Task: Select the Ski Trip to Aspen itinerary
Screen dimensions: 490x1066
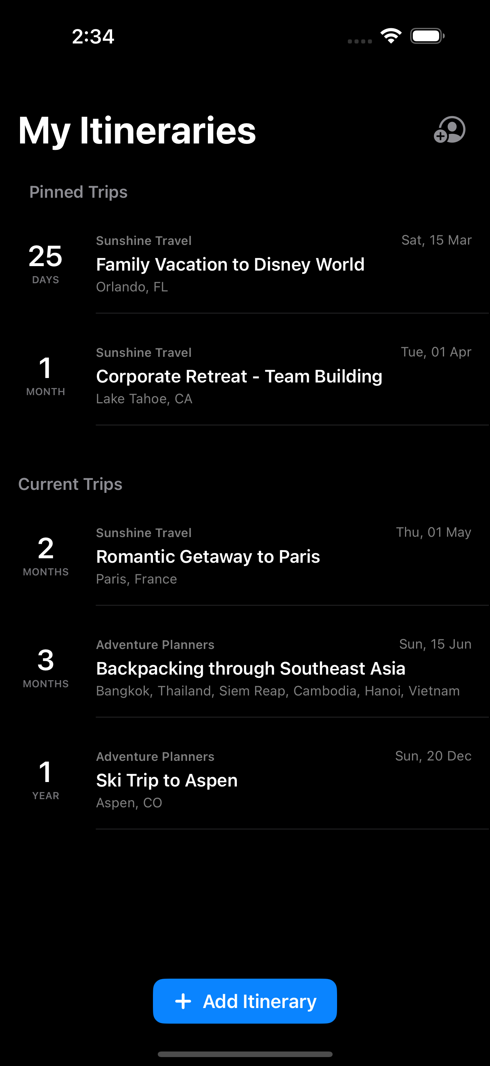Action: pyautogui.click(x=167, y=780)
